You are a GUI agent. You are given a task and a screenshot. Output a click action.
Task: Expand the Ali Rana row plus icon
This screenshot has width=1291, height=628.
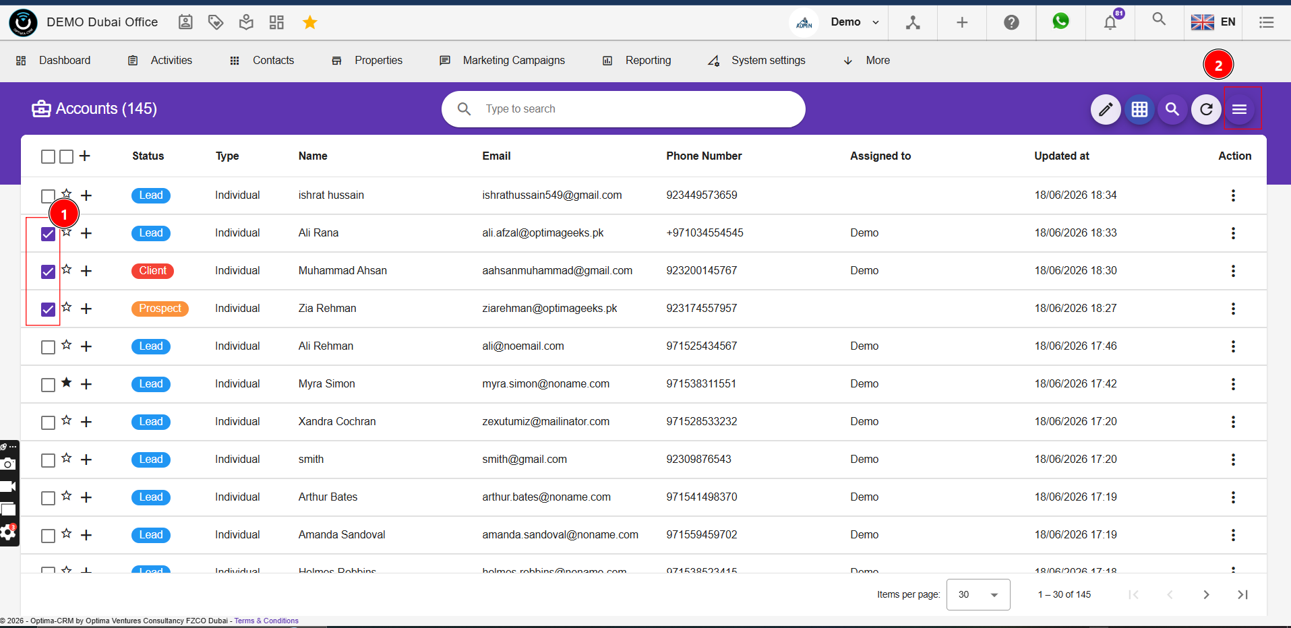[x=86, y=233]
